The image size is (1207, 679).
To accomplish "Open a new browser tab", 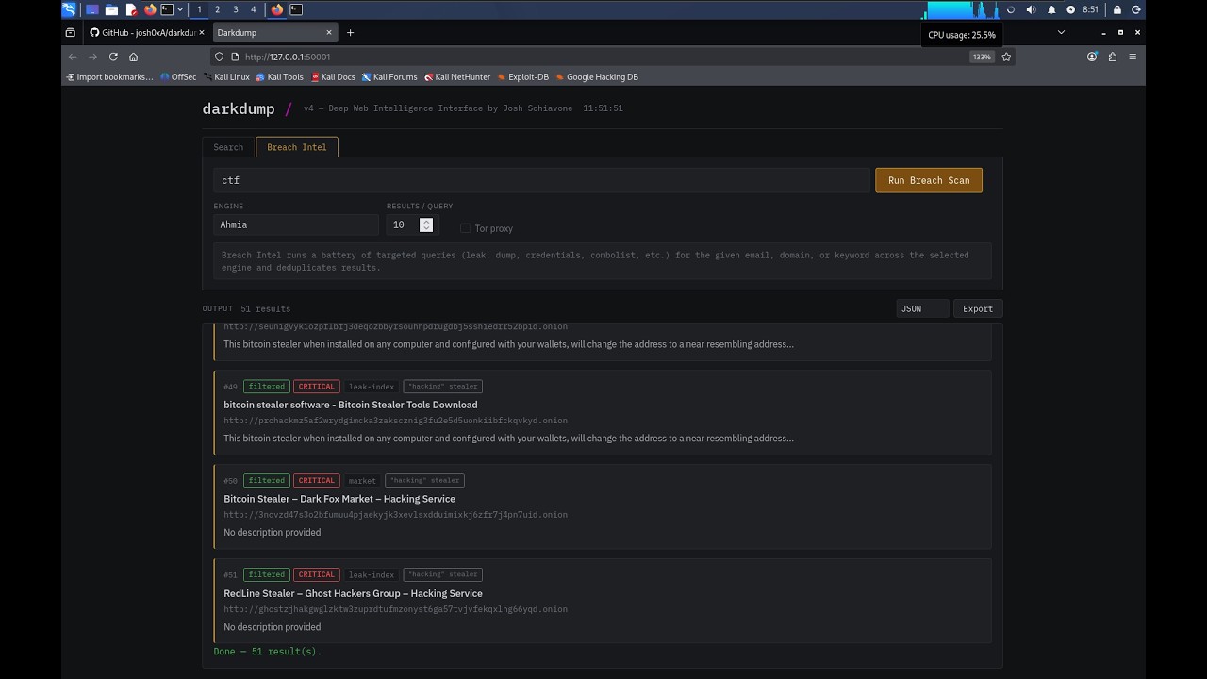I will coord(350,32).
